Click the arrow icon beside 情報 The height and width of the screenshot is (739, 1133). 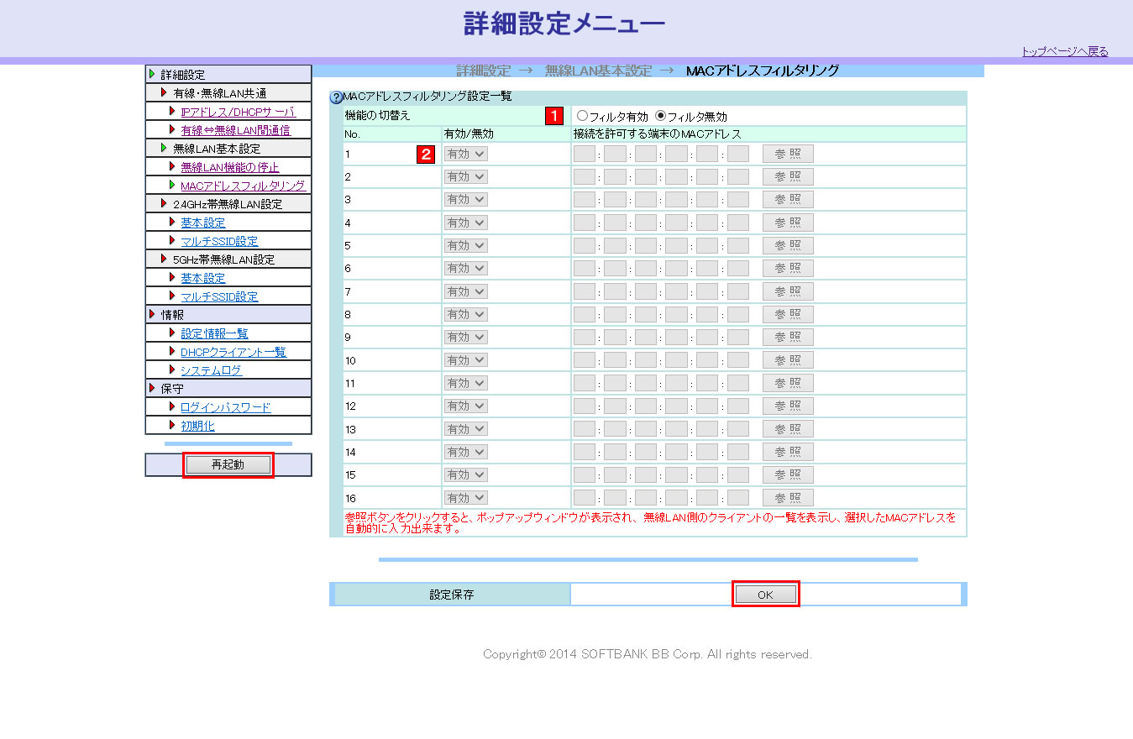(x=152, y=315)
